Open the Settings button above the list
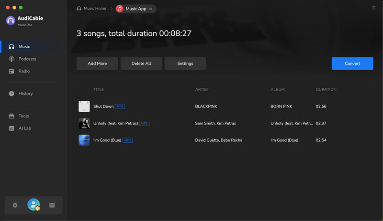This screenshot has width=383, height=221. [185, 63]
